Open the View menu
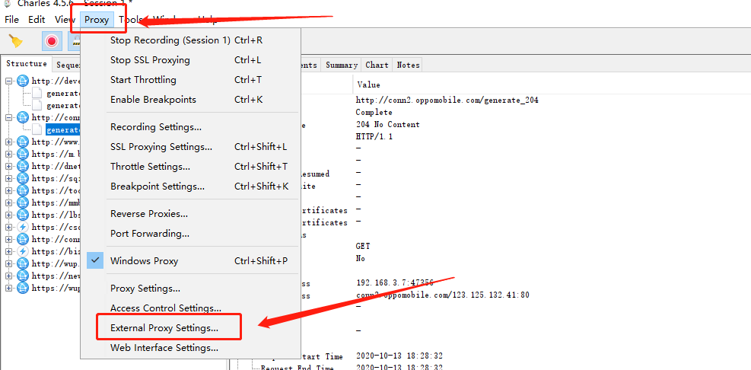This screenshot has width=751, height=370. (65, 20)
